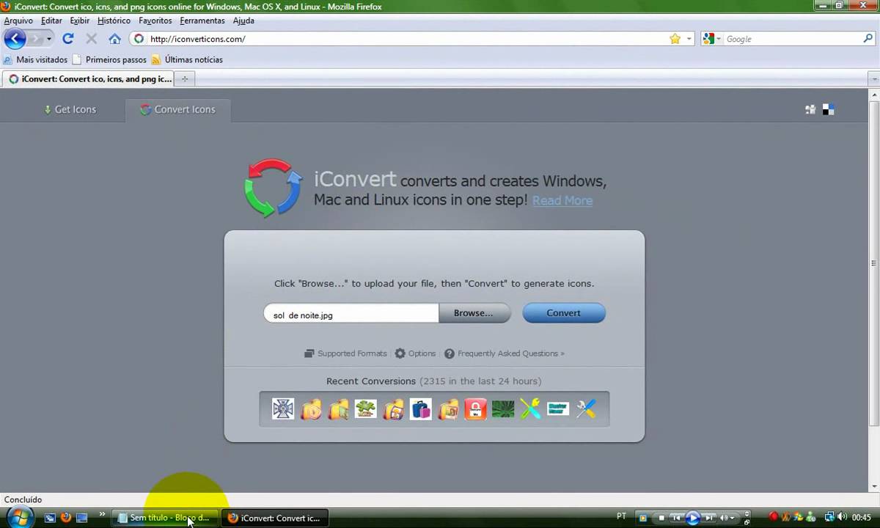Click the red X Stop loading icon

[x=92, y=39]
